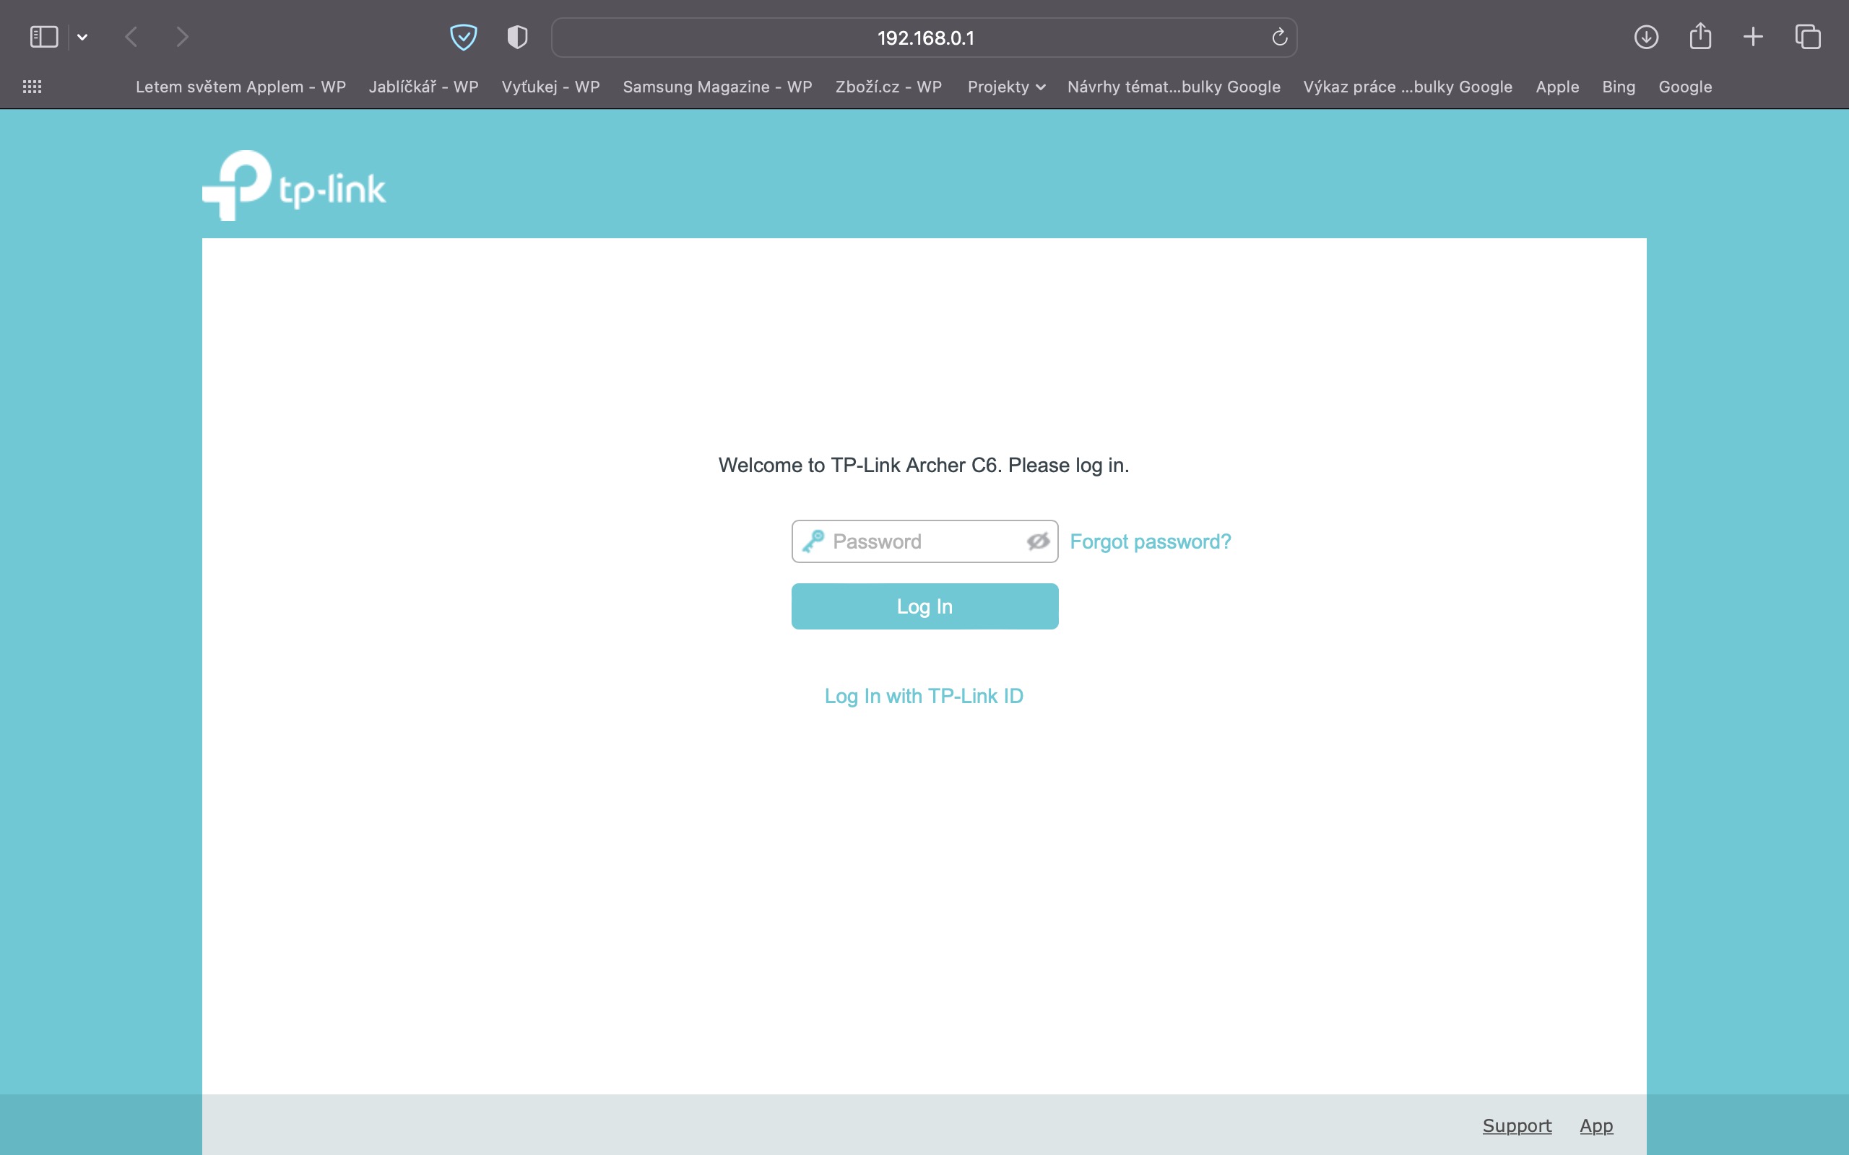The image size is (1849, 1155).
Task: Choose Log In with TP-Link ID
Action: (x=924, y=696)
